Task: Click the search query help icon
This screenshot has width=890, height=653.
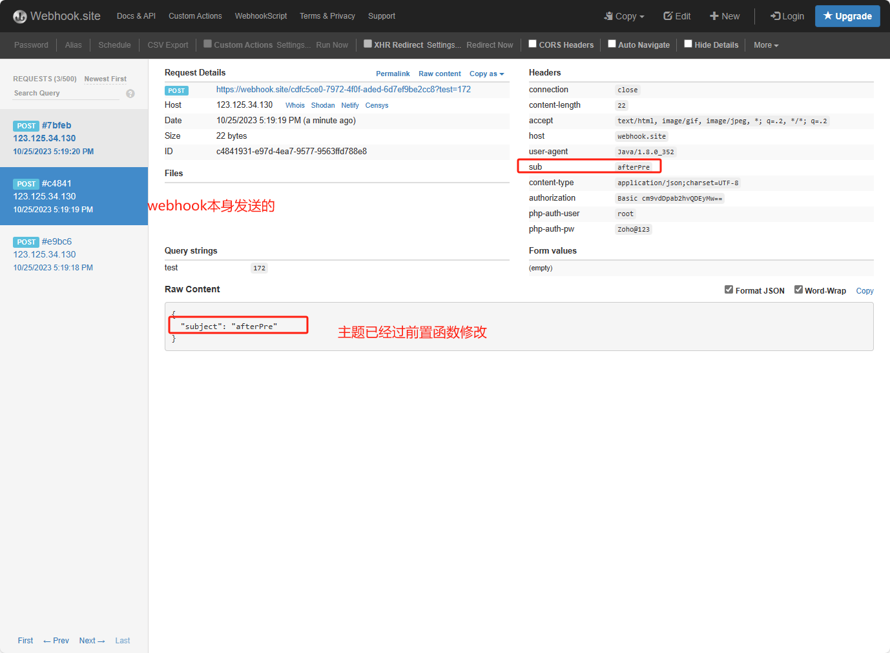Action: click(x=130, y=94)
